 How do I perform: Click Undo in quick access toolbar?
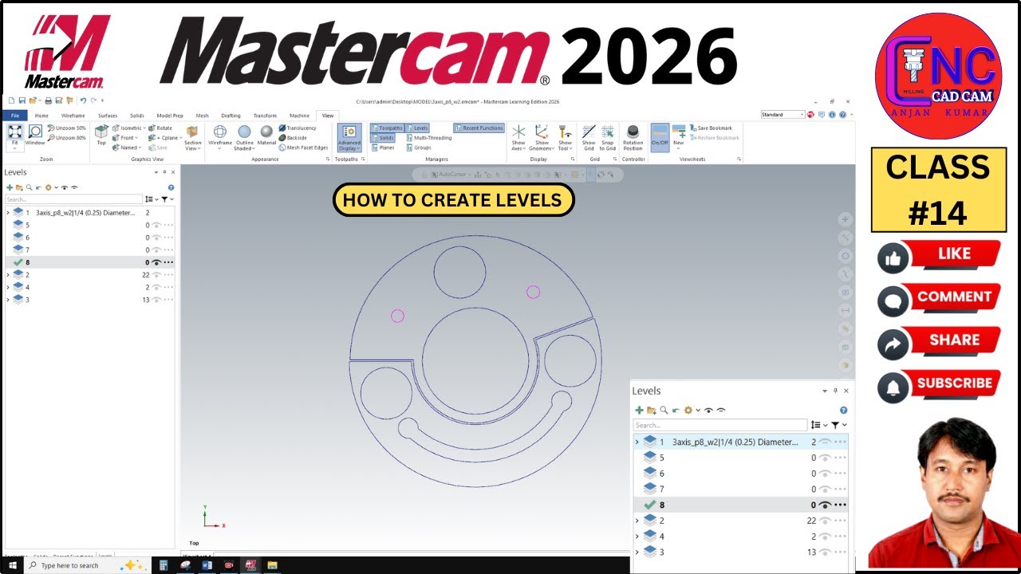click(x=82, y=100)
